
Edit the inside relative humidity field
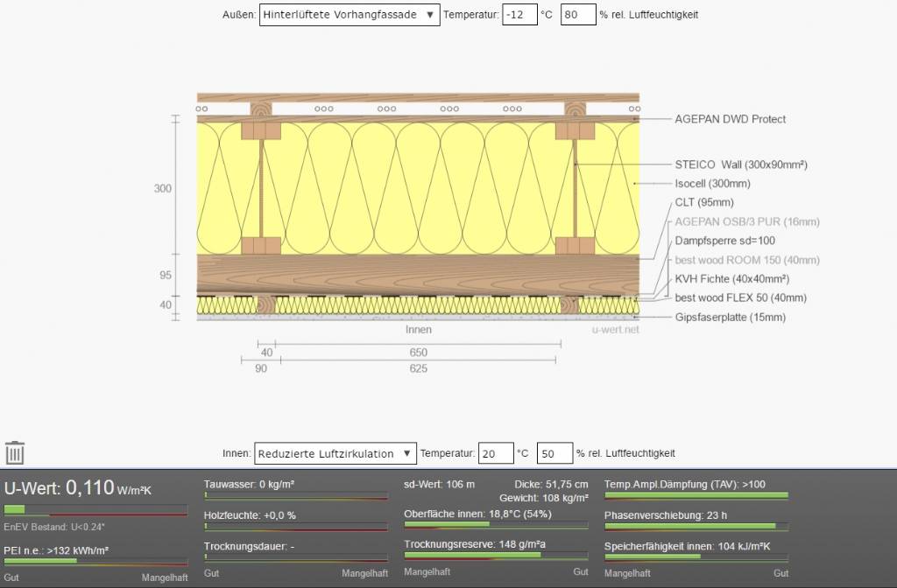click(x=554, y=453)
